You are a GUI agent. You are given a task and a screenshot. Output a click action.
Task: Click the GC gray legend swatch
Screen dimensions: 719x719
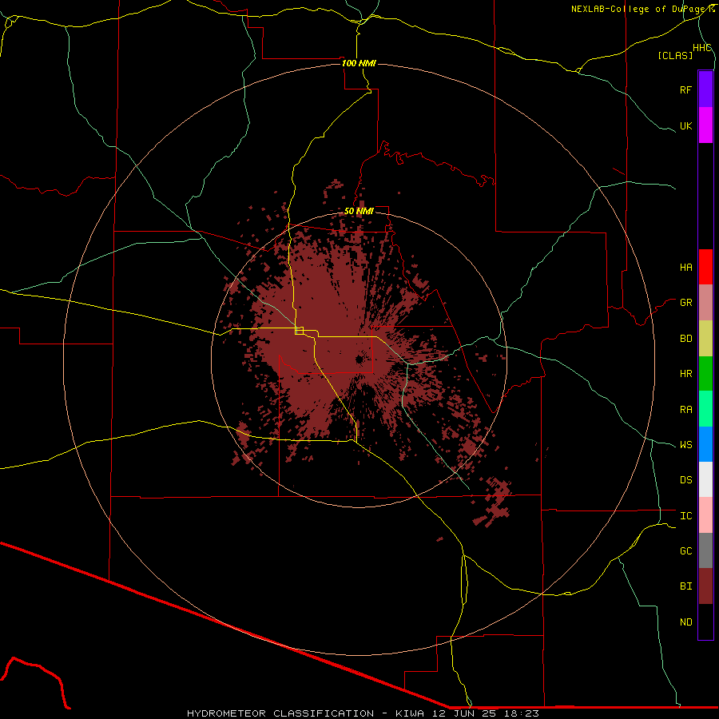pyautogui.click(x=705, y=550)
